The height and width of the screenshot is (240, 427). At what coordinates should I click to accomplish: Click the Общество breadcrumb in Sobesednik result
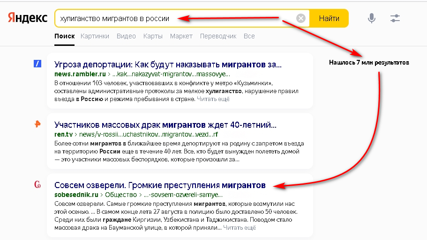pos(121,195)
